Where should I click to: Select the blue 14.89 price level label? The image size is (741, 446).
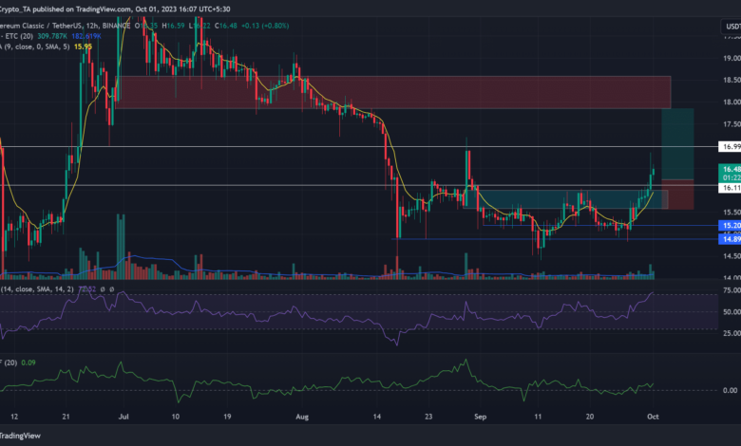[726, 239]
